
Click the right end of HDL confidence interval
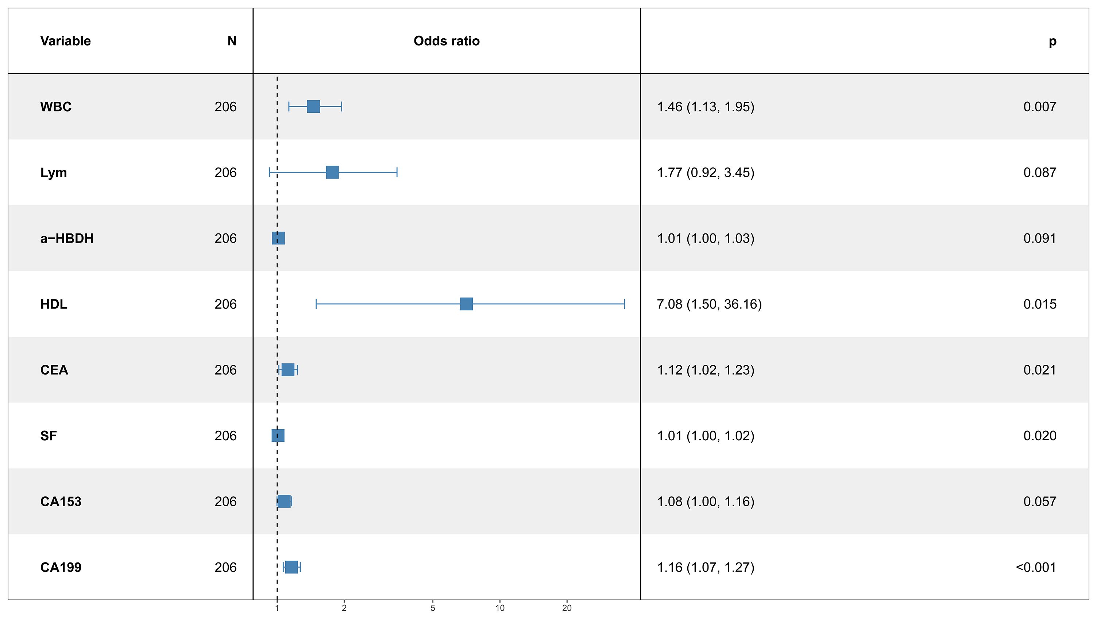coord(624,304)
